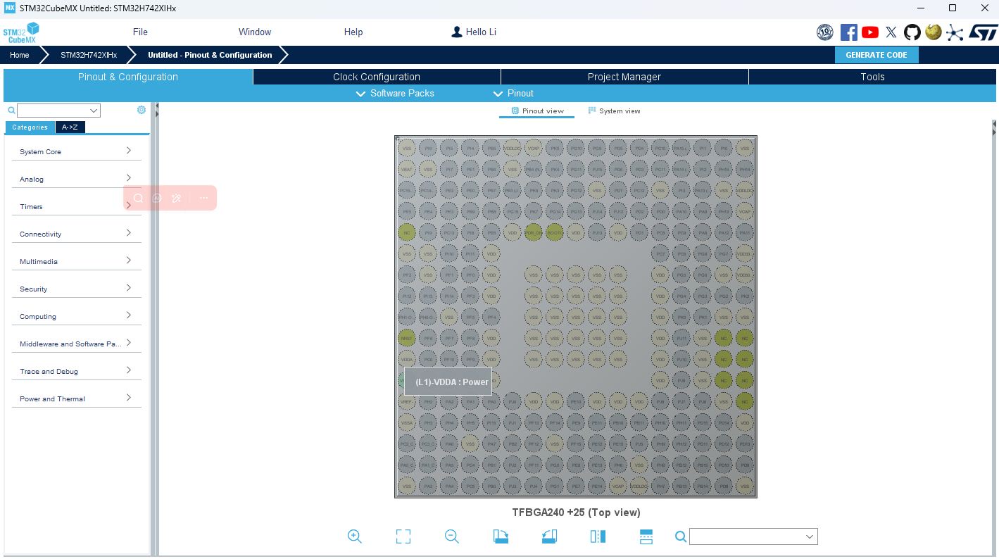Select the PK5 pin on the chip

[555, 148]
